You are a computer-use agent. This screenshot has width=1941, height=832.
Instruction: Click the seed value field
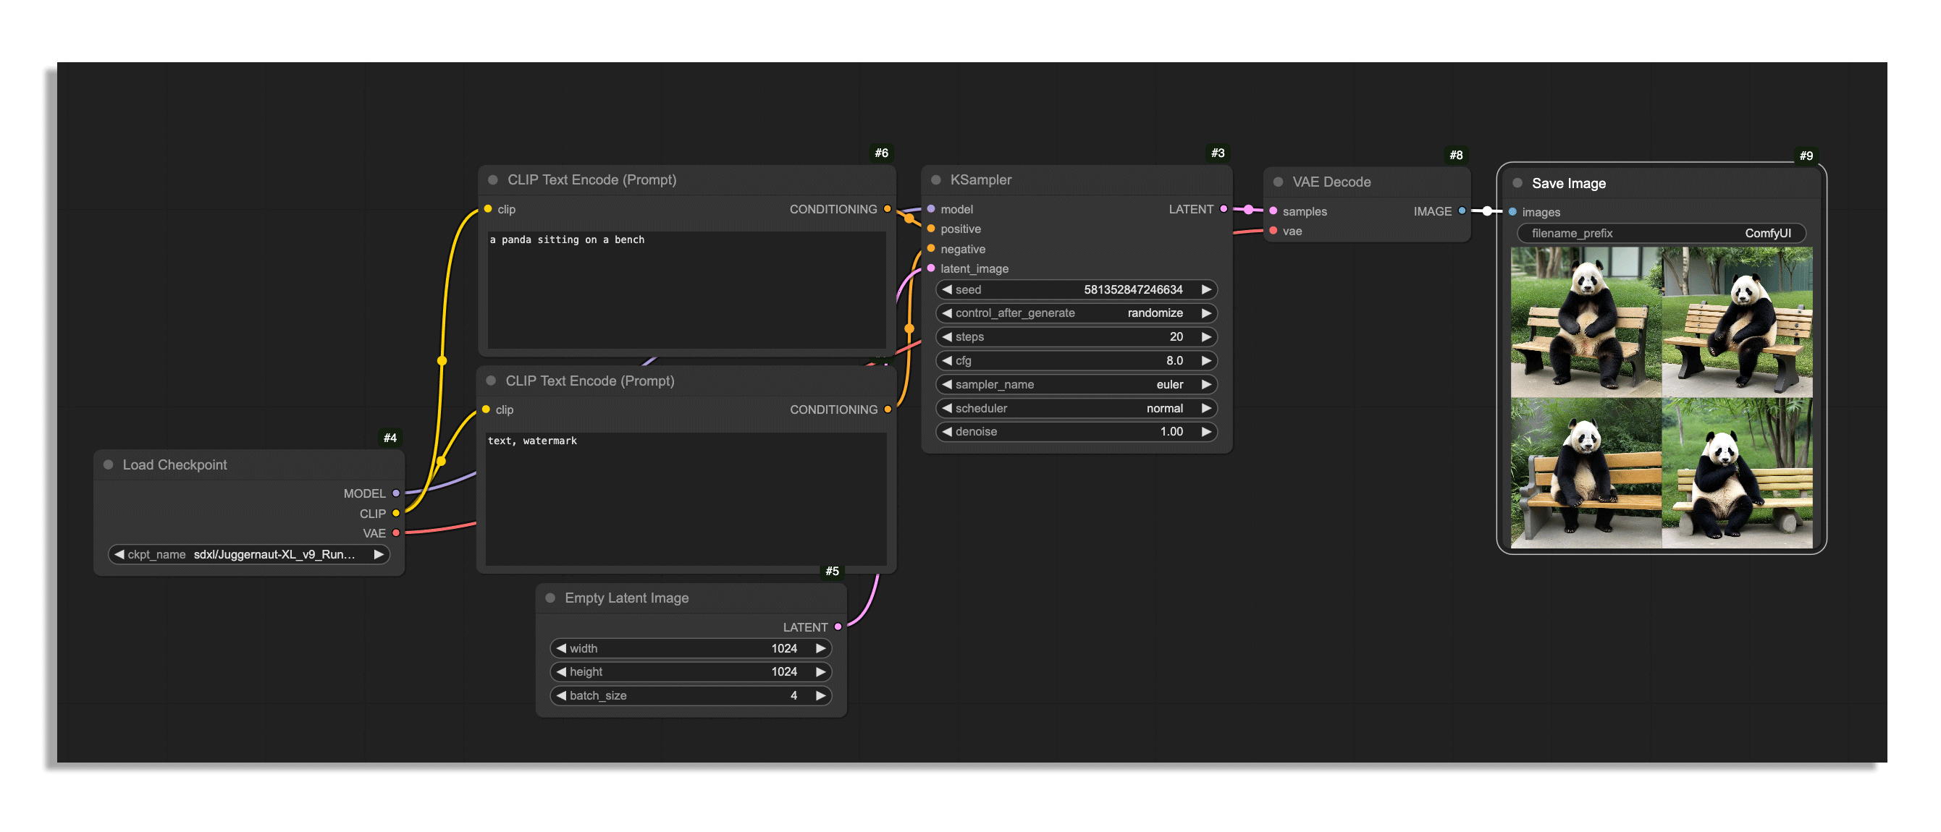click(1076, 290)
